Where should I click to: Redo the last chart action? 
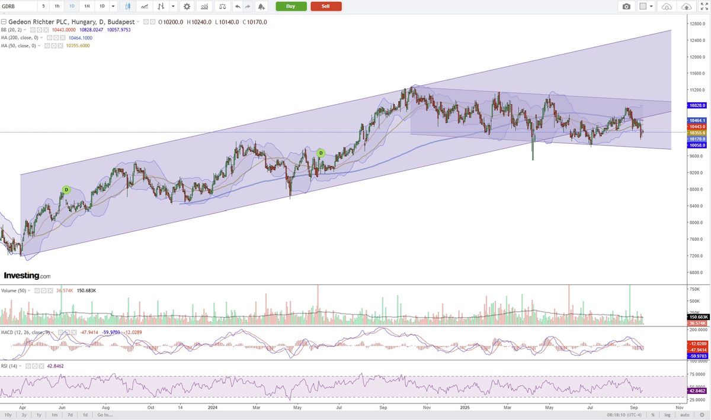point(248,6)
